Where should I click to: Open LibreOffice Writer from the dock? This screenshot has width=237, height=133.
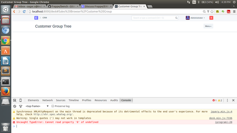(x=5, y=61)
